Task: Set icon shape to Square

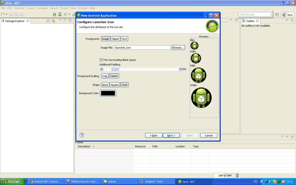Action: click(x=114, y=85)
